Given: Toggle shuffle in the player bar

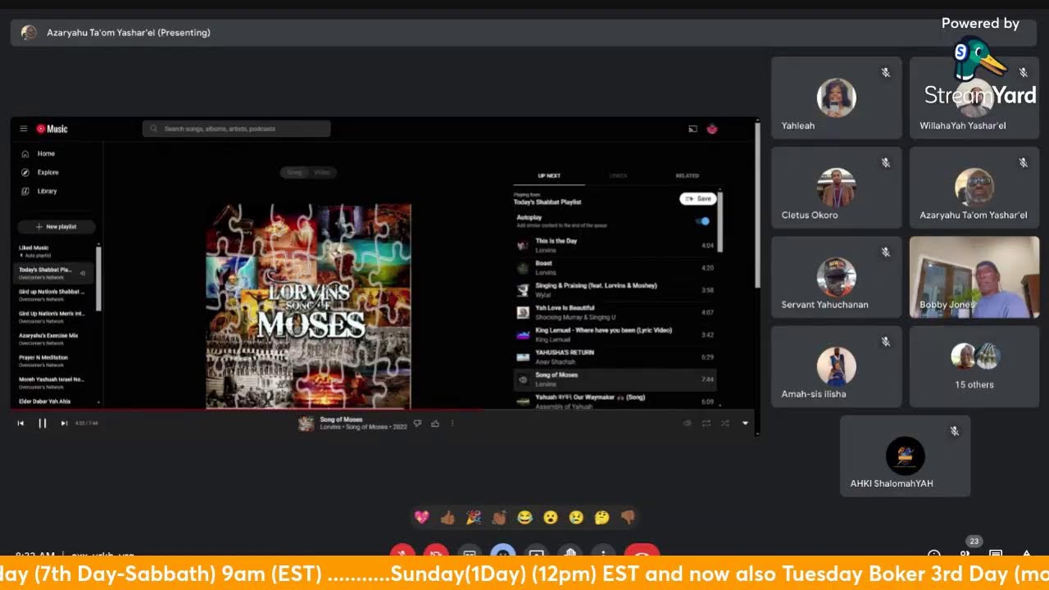Looking at the screenshot, I should point(724,423).
